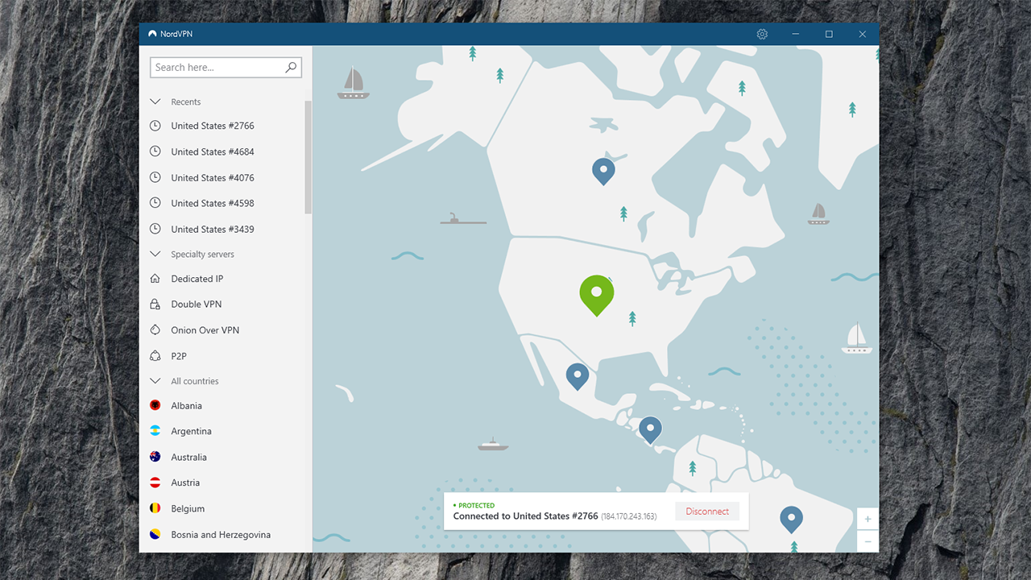This screenshot has width=1031, height=580.
Task: Click clock icon beside United States #3439
Action: (x=155, y=229)
